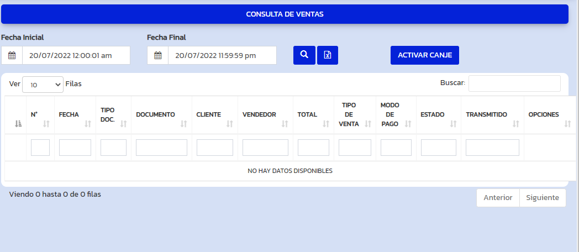Sort the table by the FECHA column
The image size is (579, 252).
click(75, 115)
